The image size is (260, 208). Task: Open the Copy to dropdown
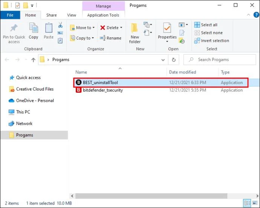click(82, 38)
